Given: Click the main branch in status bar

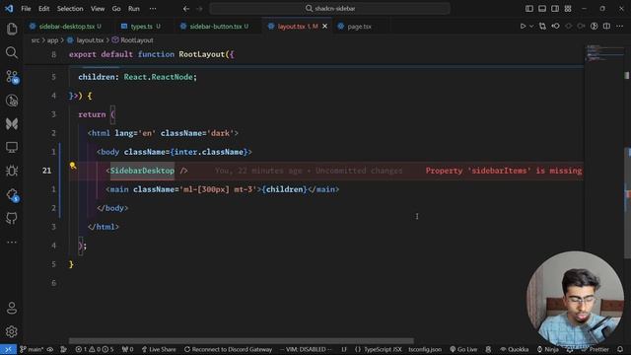Looking at the screenshot, I should (x=32, y=349).
